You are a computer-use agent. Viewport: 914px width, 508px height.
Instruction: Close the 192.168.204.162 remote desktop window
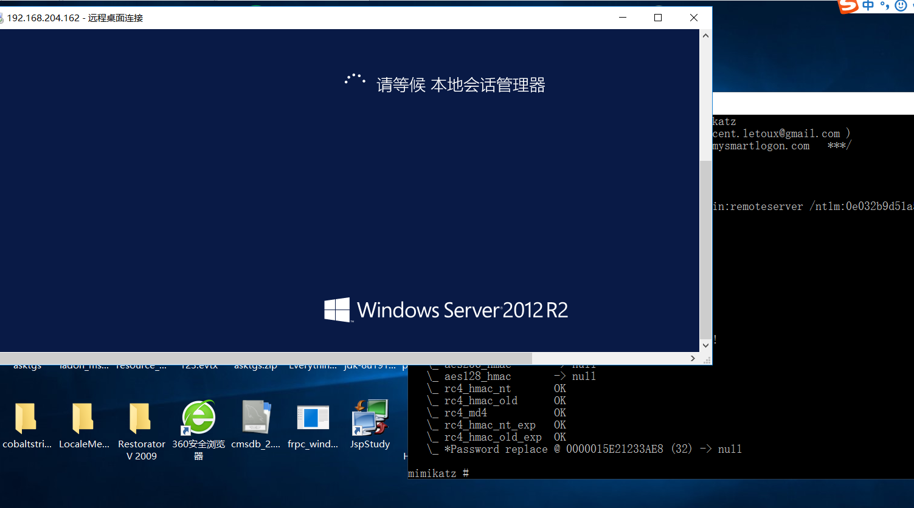coord(694,18)
